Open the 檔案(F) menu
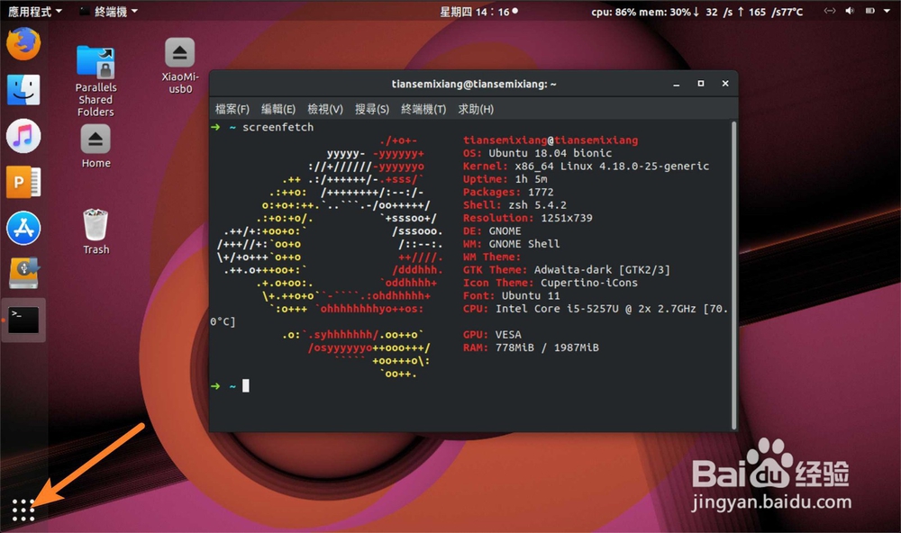Screen dimensions: 901x533 tap(232, 109)
